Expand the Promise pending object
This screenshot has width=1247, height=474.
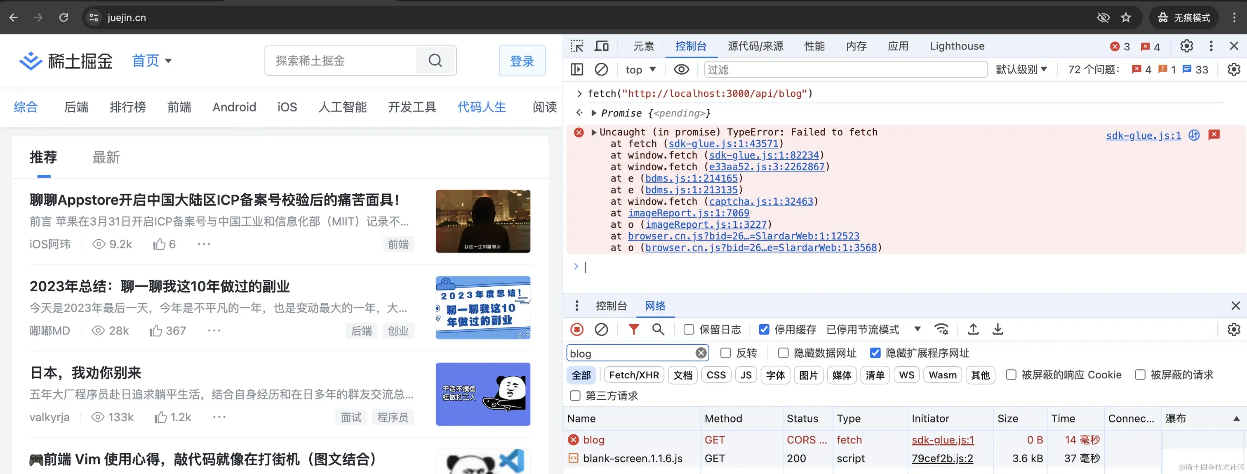(x=594, y=113)
